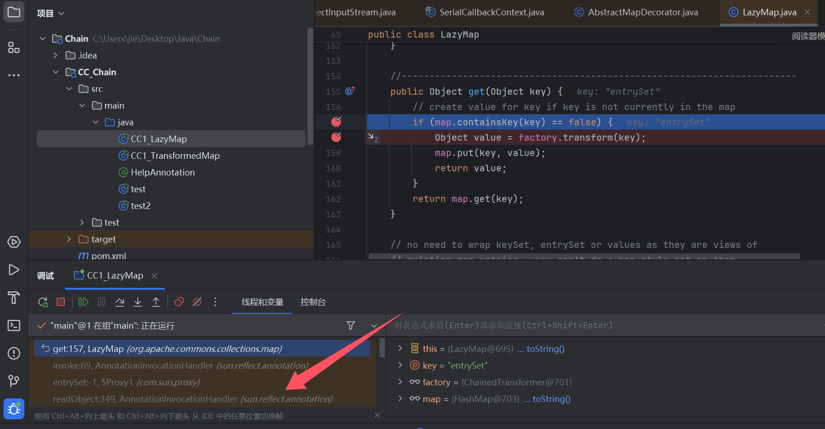Image resolution: width=825 pixels, height=429 pixels.
Task: Rerun the CC1_LazyMap debug session
Action: click(43, 302)
